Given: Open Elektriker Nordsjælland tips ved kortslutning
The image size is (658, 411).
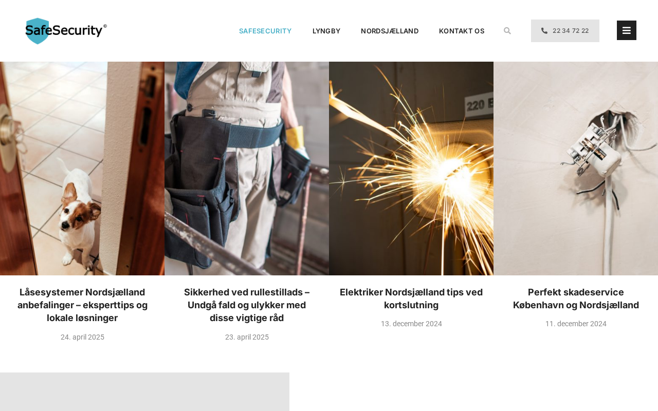Looking at the screenshot, I should coord(411,298).
